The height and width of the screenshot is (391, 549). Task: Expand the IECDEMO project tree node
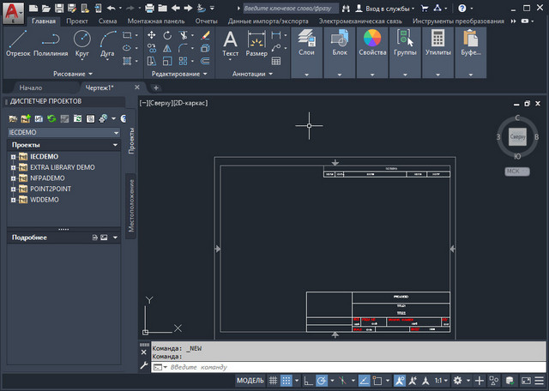pos(13,157)
